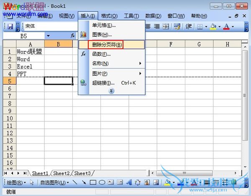Screen dimensions: 251x196
Task: Click cell A3 containing Excel
Action: (30, 66)
